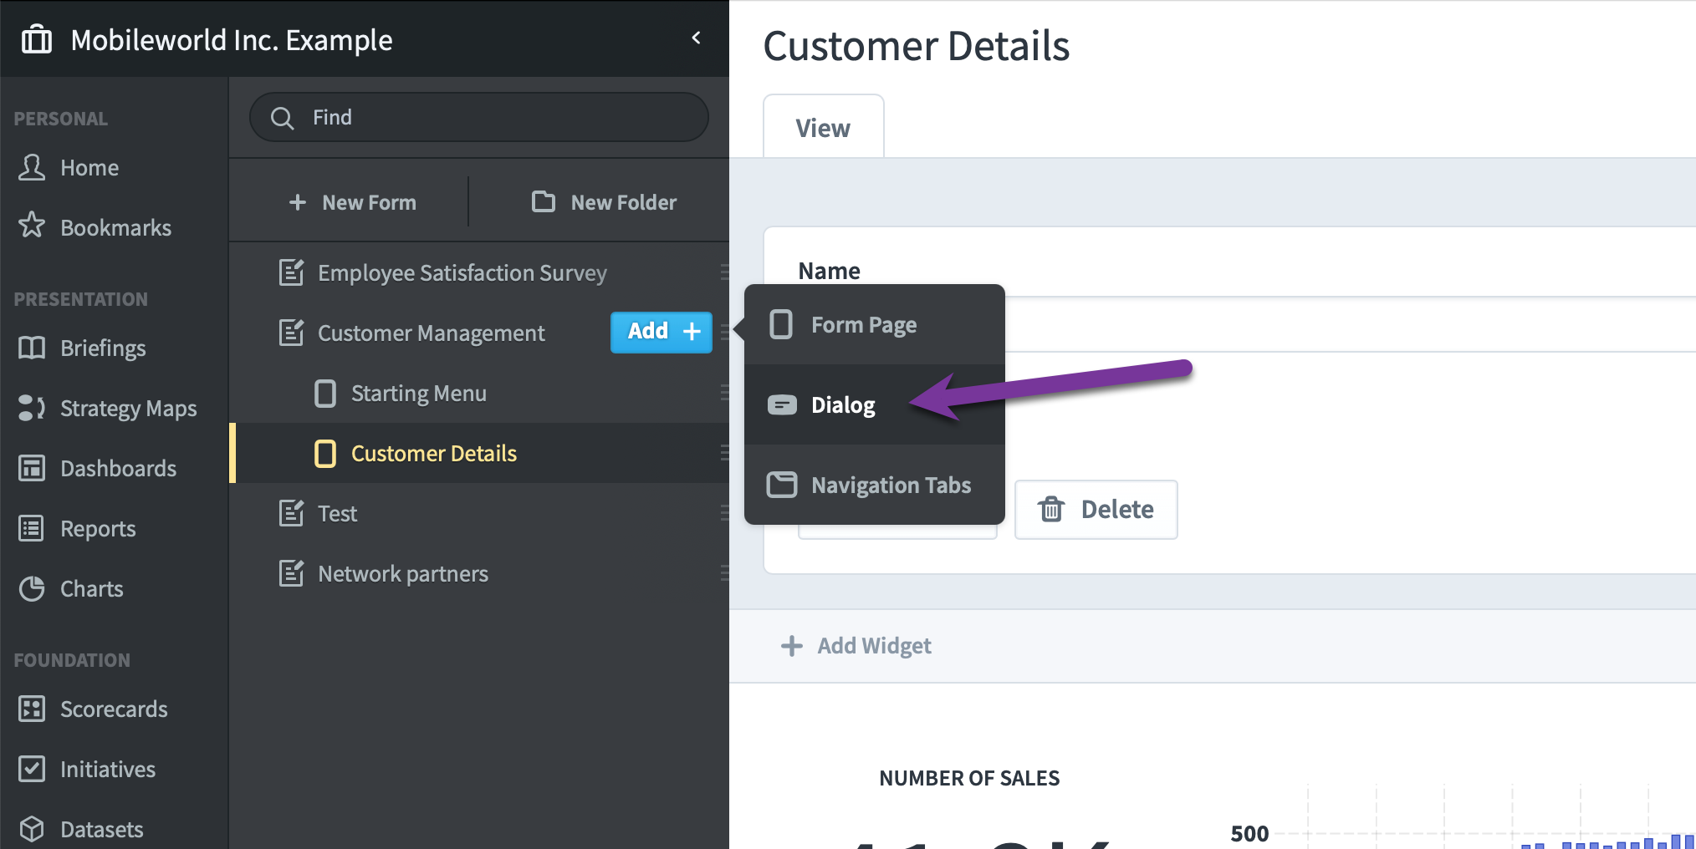The height and width of the screenshot is (849, 1696).
Task: Click the Customer Management form icon
Action: [291, 333]
